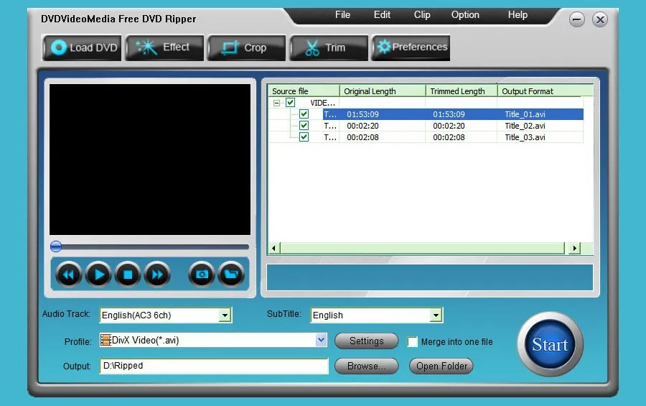
Task: Click the preview seek slider handle
Action: tap(56, 246)
